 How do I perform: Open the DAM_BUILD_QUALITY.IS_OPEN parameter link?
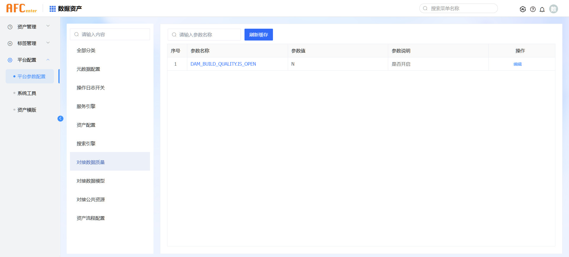point(223,64)
